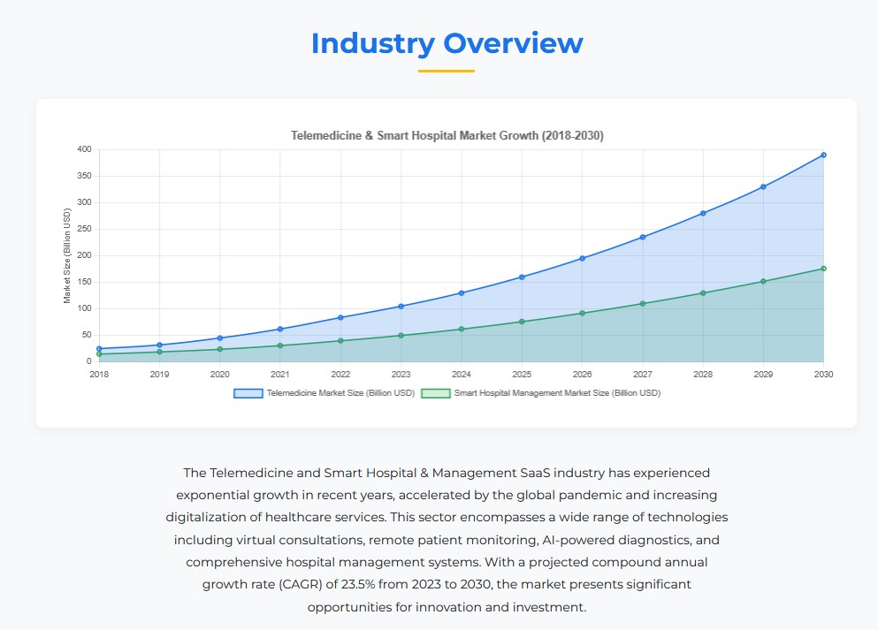The width and height of the screenshot is (878, 630).
Task: Select the Telemedicine data point at 2025
Action: pos(522,277)
